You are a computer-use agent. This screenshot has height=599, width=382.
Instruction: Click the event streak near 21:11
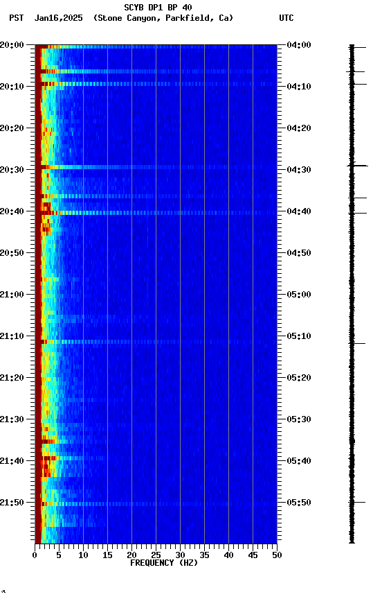point(156,342)
